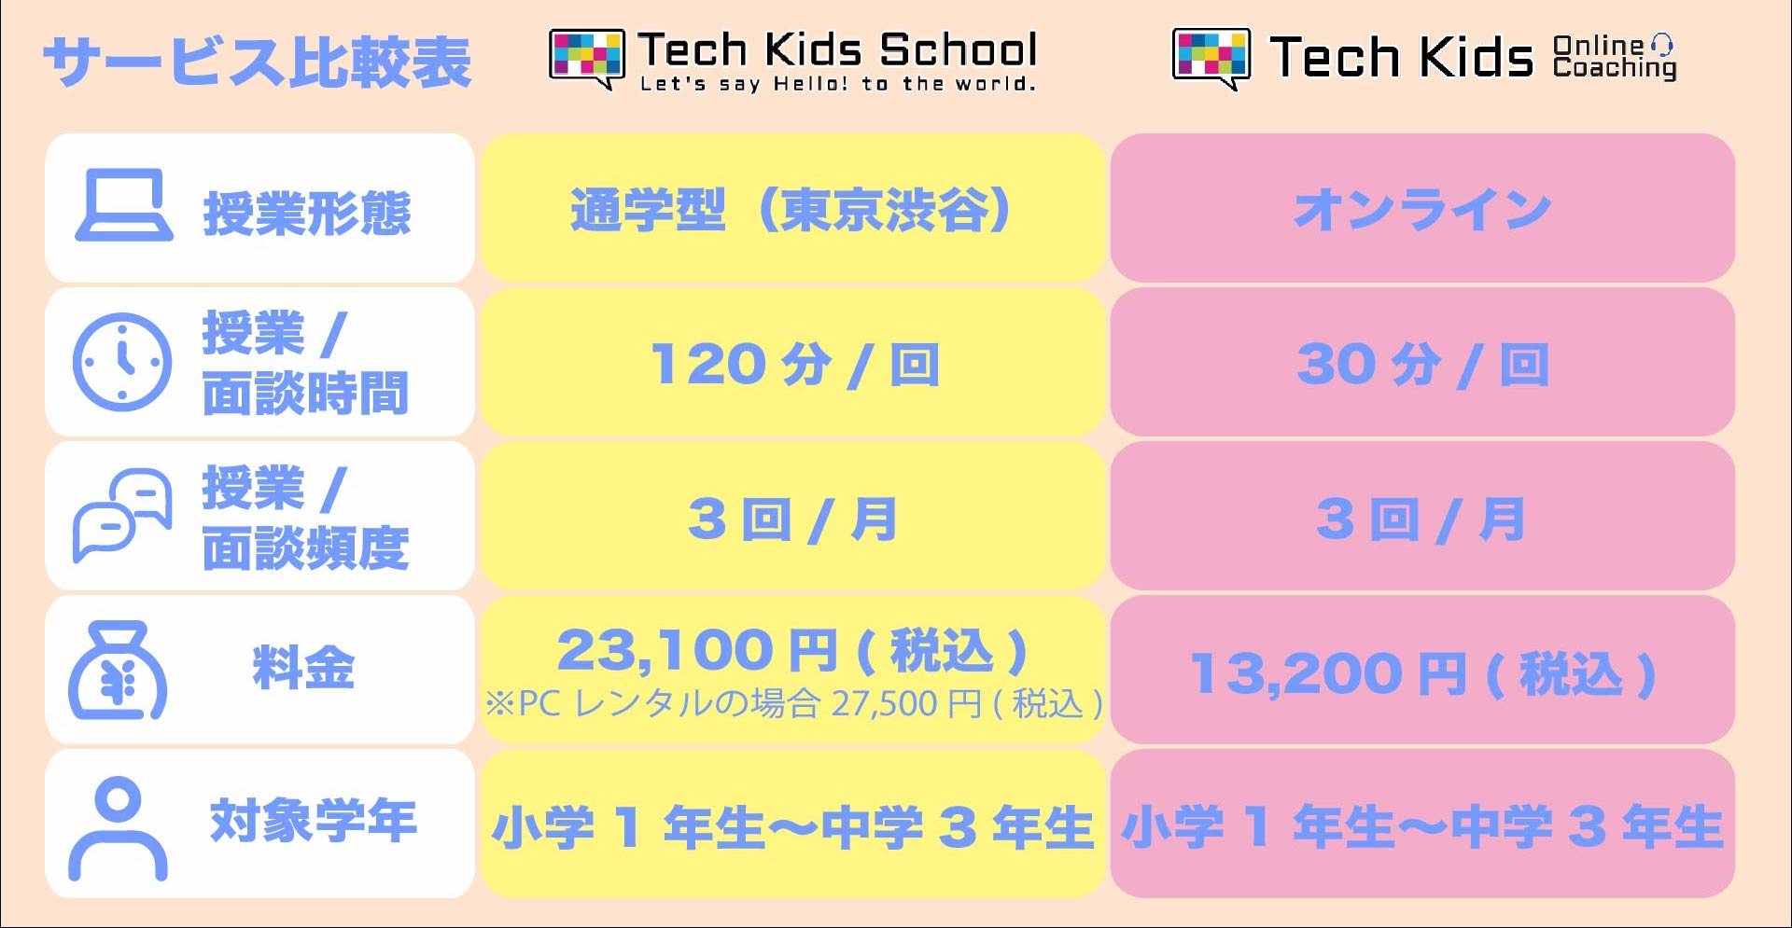Click the laptop icon beside 授業形態
This screenshot has width=1792, height=928.
(124, 205)
